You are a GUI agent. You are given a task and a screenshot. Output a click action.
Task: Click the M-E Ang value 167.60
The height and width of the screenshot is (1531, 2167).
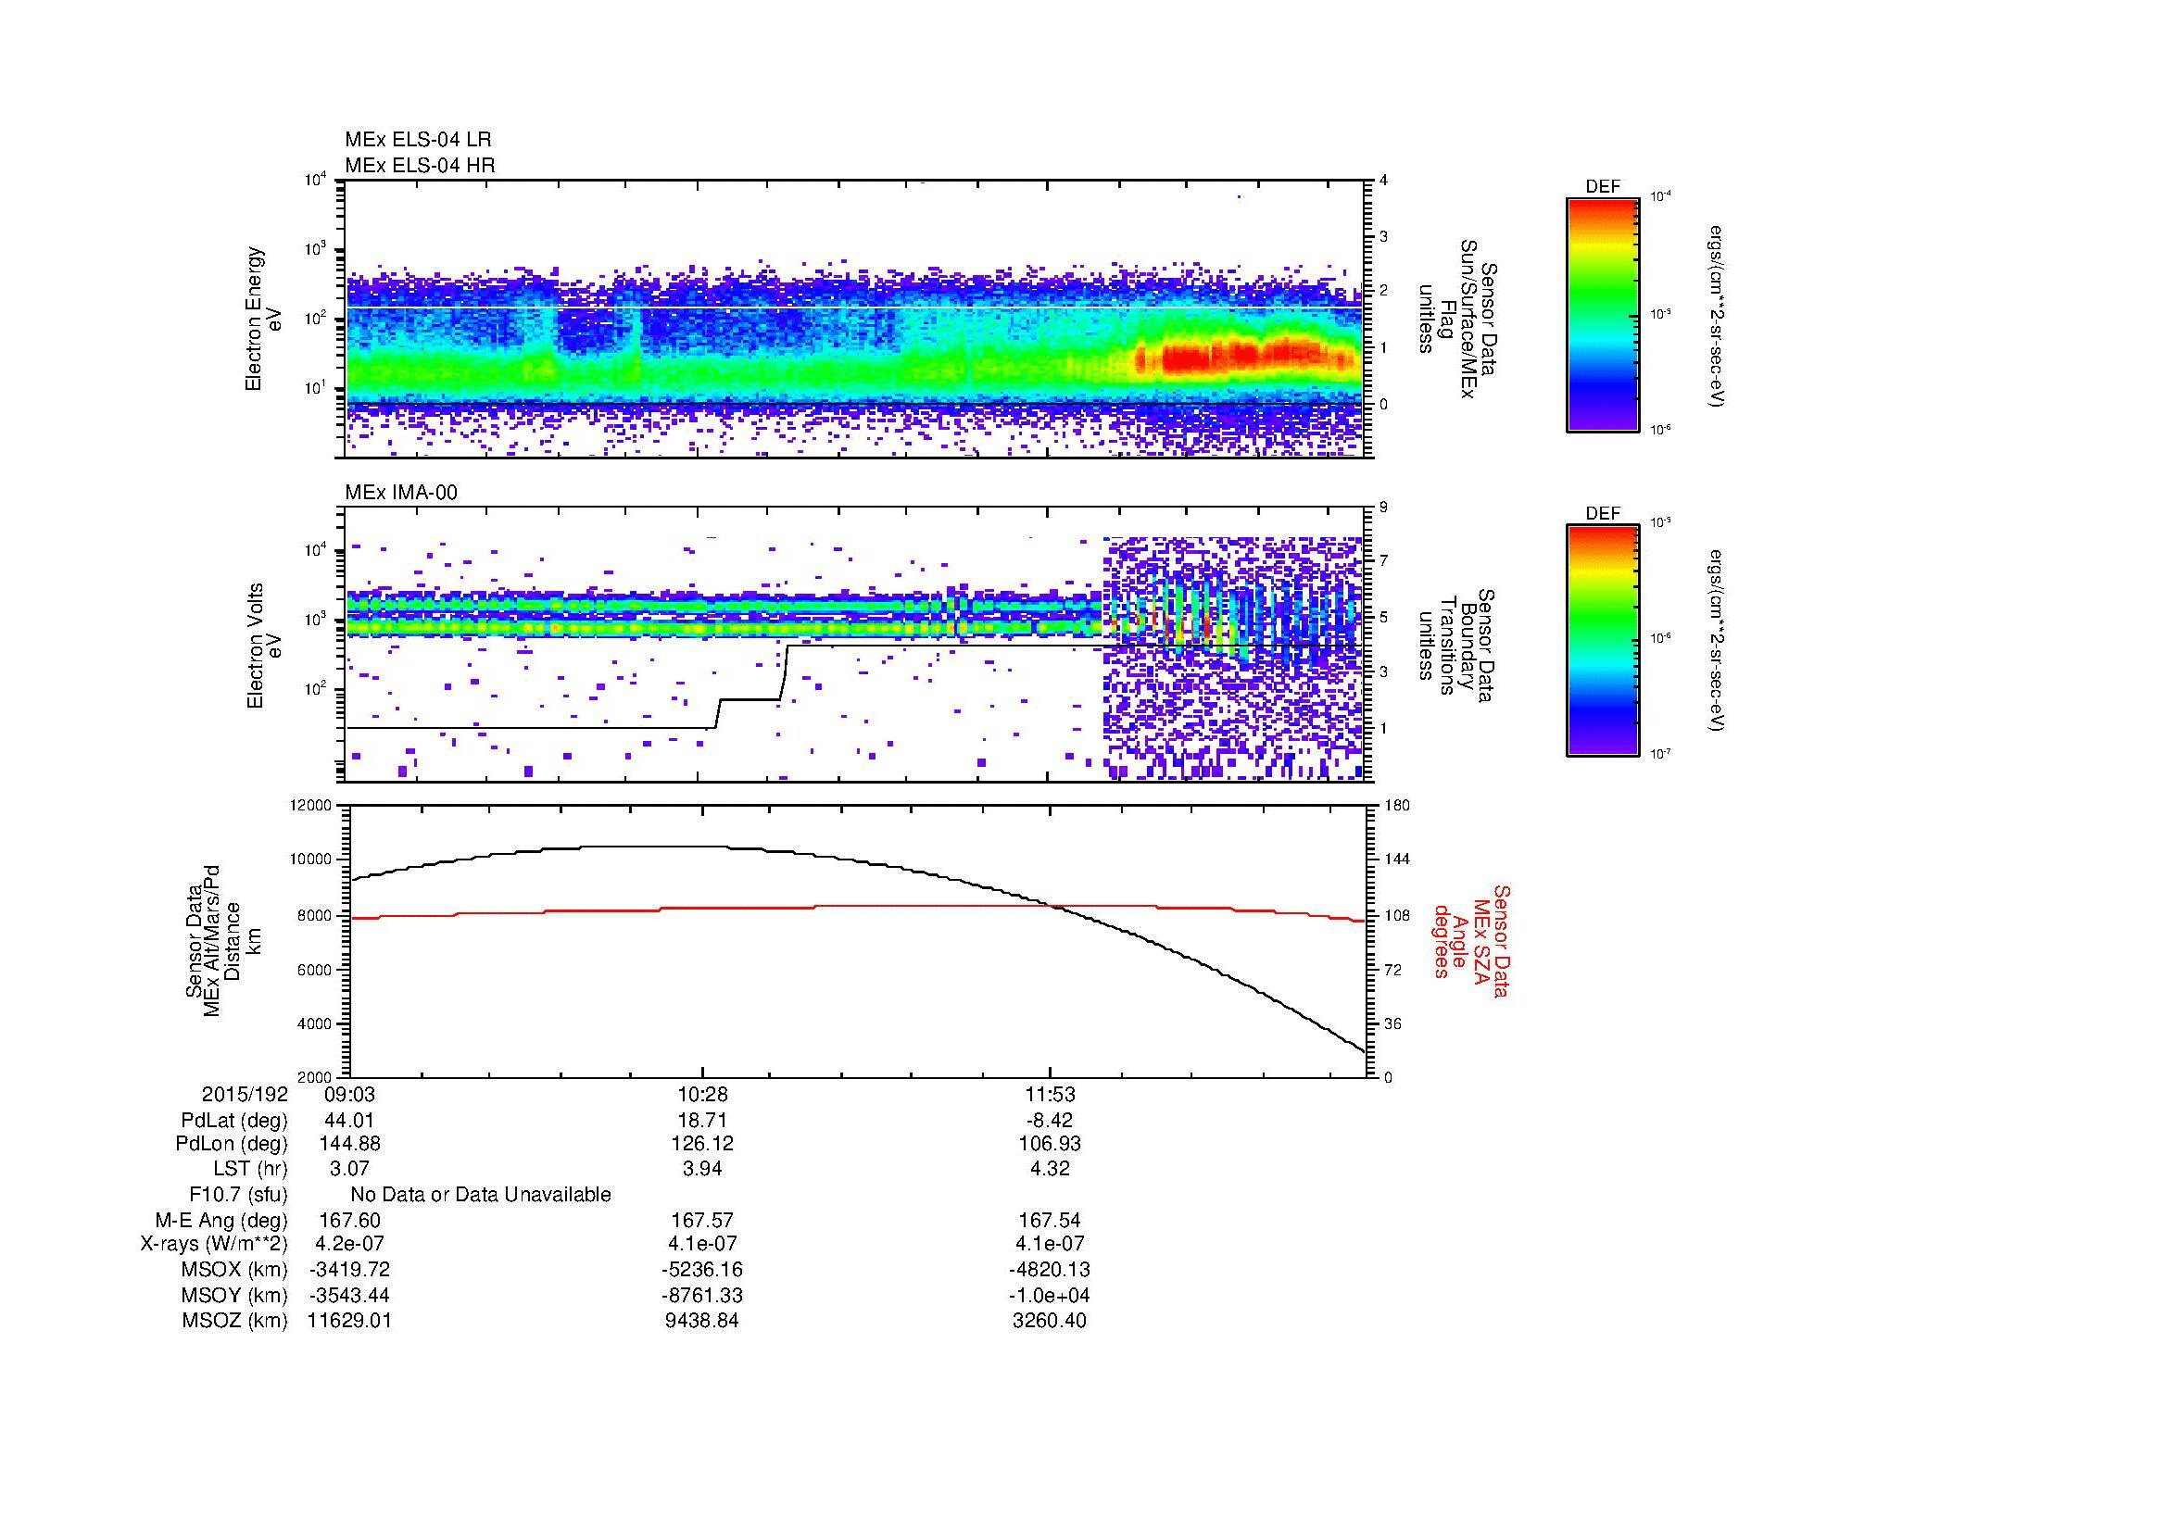349,1221
